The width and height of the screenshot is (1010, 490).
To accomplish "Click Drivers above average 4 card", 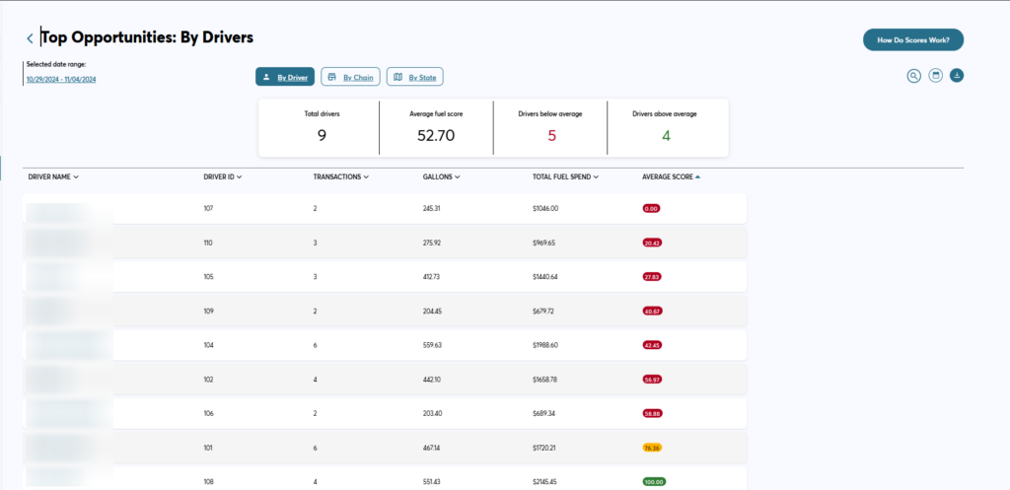I will click(668, 127).
